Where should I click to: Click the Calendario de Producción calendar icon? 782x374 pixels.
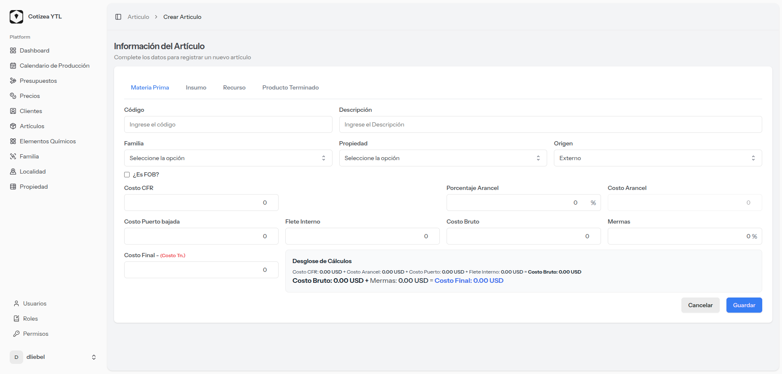point(13,66)
